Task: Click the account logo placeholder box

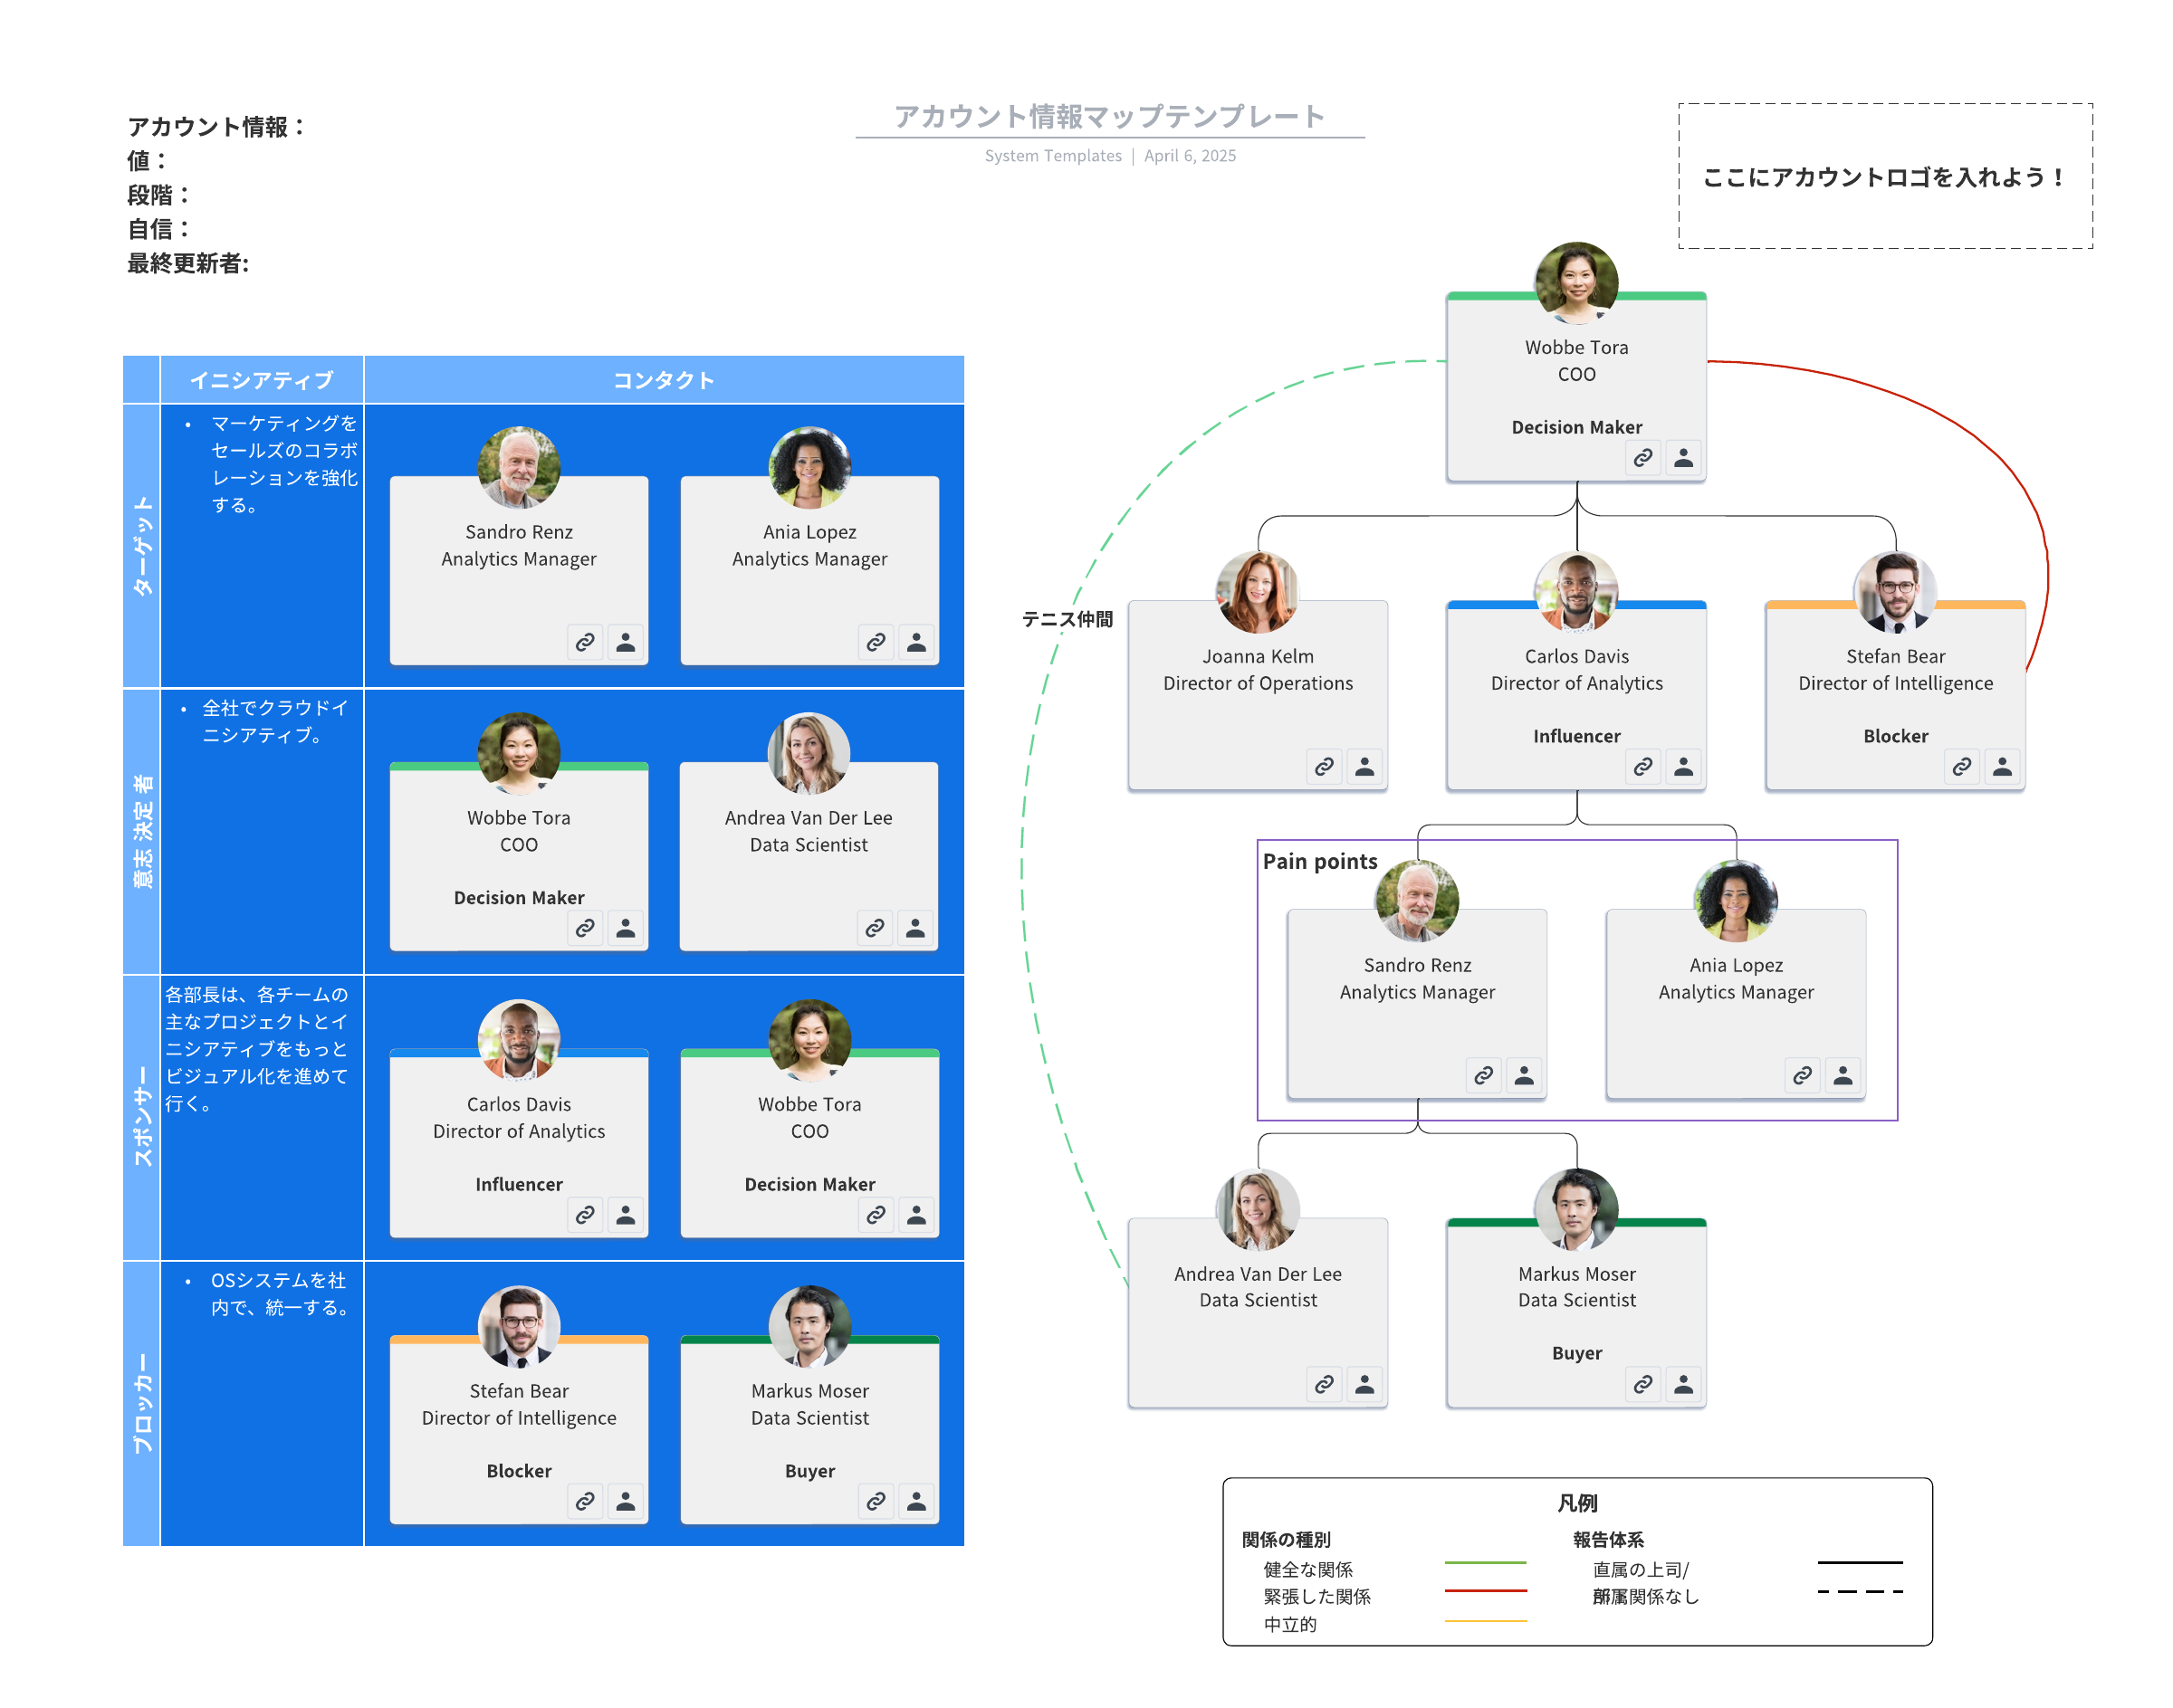Action: pyautogui.click(x=1886, y=176)
